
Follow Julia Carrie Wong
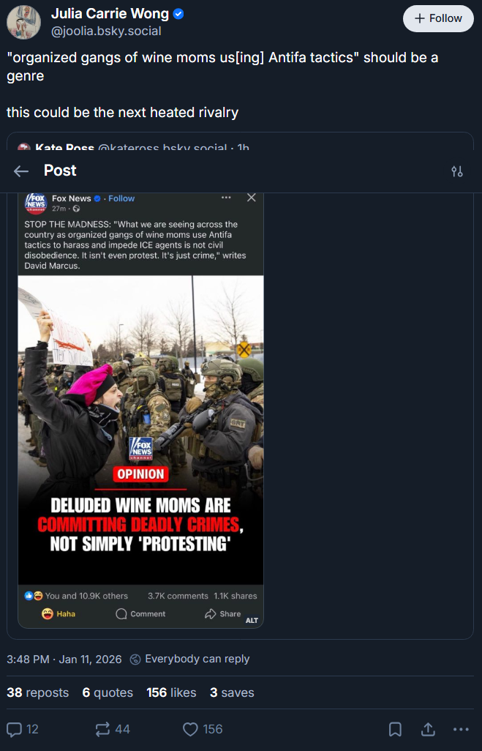[x=438, y=18]
